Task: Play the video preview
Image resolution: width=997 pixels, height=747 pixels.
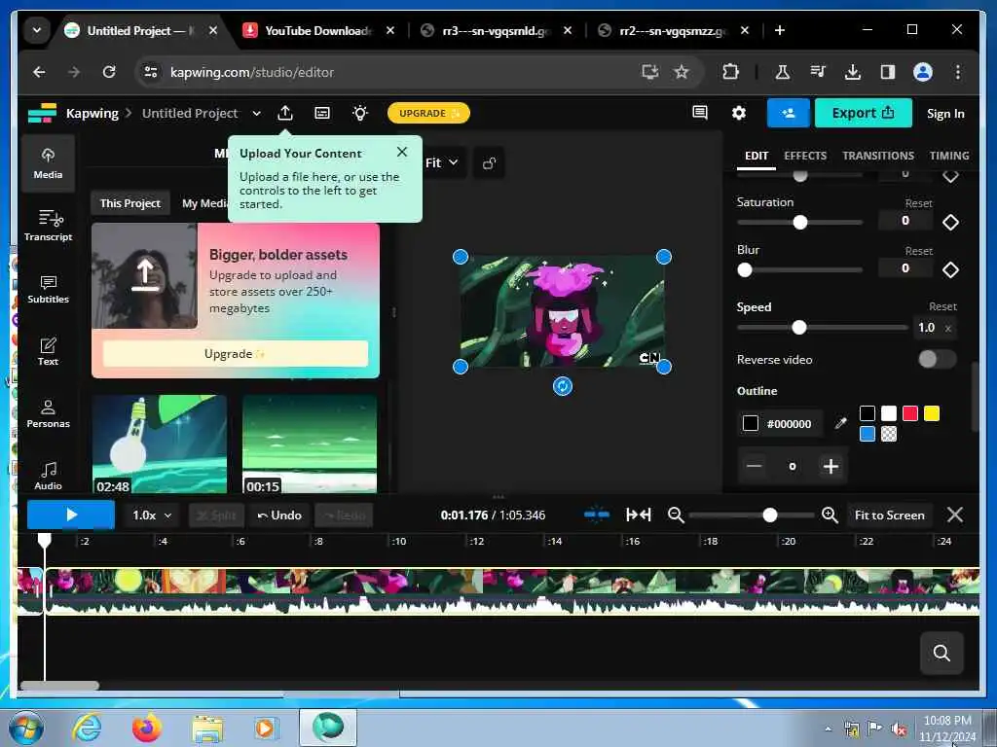Action: 71,515
